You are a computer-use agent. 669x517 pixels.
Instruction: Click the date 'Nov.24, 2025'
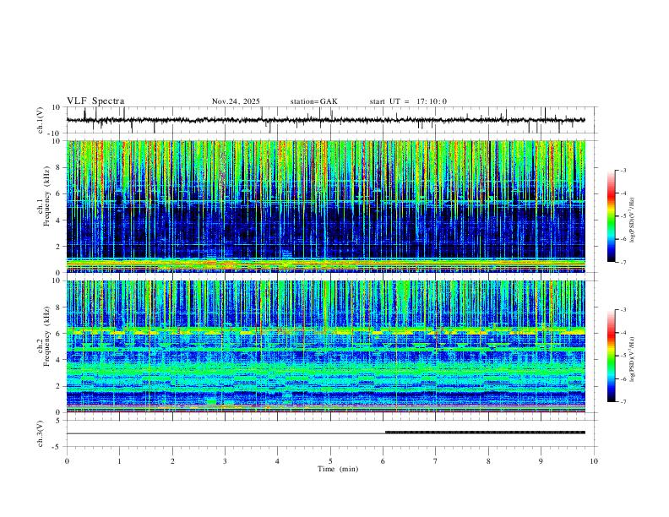point(236,101)
